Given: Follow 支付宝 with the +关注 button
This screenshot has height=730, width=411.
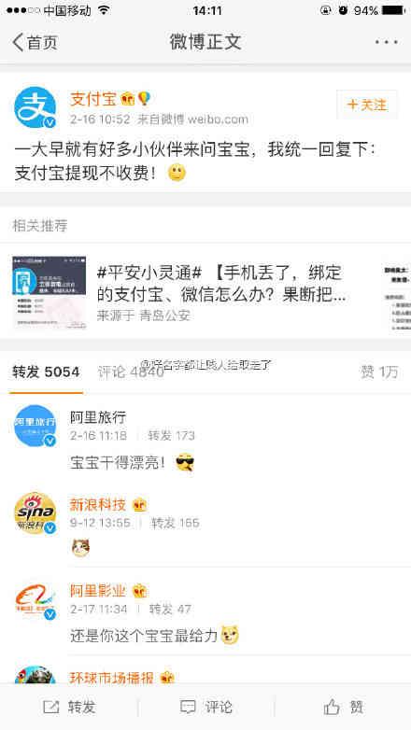Looking at the screenshot, I should (x=367, y=105).
